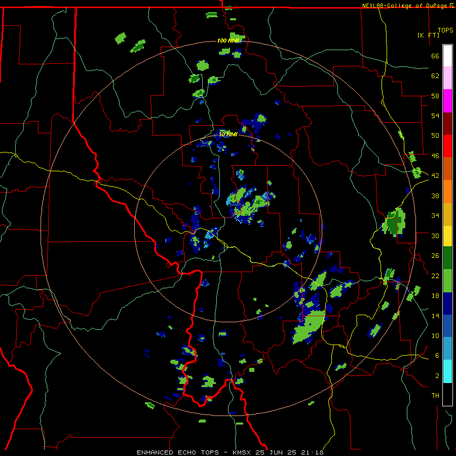456x456 pixels.
Task: Click the light orange legend swatch
Action: tap(447, 192)
